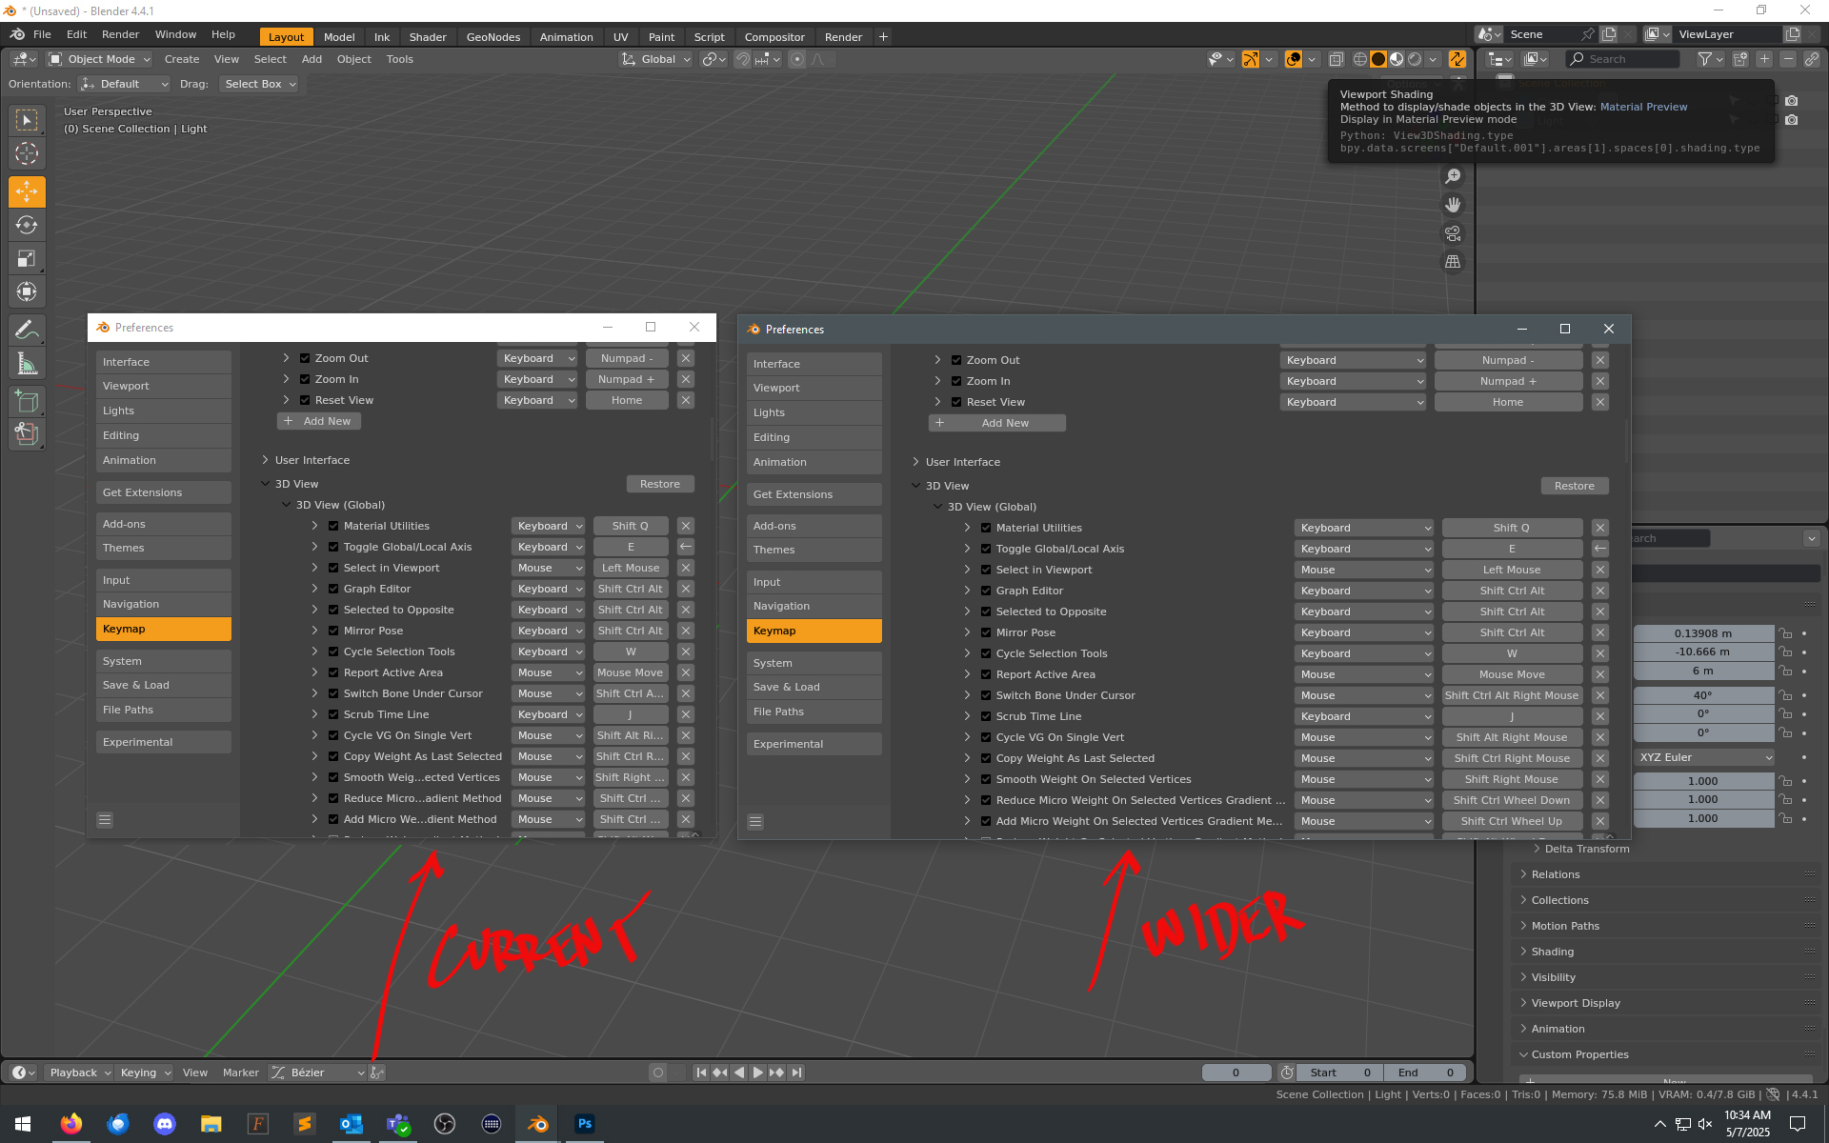Select the Cursor tool in left toolbar
The width and height of the screenshot is (1829, 1143).
point(27,153)
